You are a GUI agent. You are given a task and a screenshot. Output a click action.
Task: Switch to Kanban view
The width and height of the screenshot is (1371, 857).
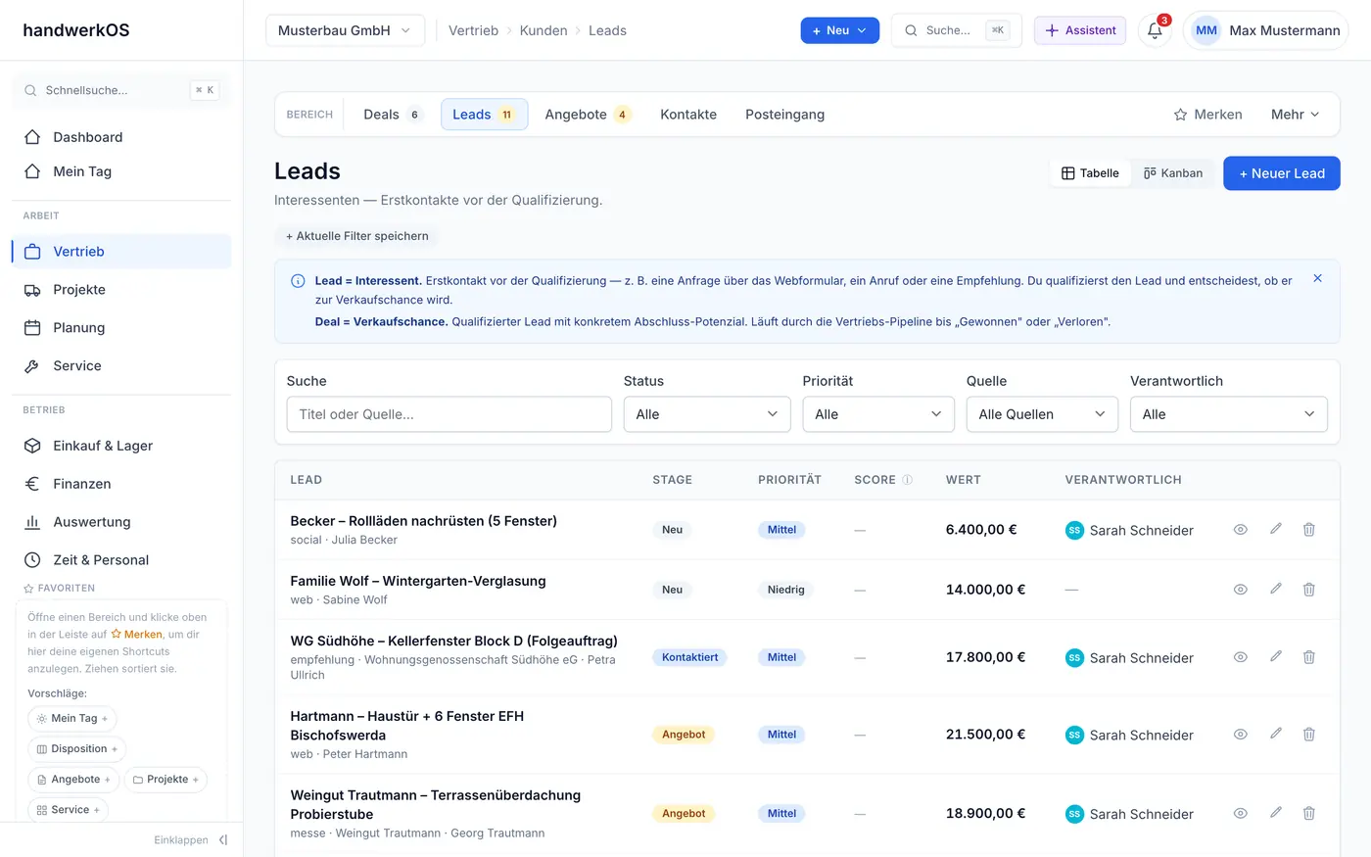click(x=1172, y=173)
